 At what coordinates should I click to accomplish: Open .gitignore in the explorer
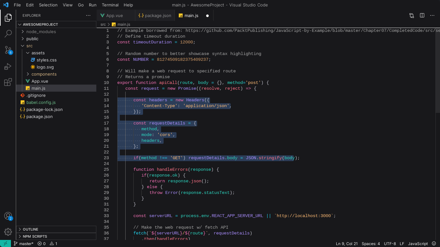click(56, 95)
